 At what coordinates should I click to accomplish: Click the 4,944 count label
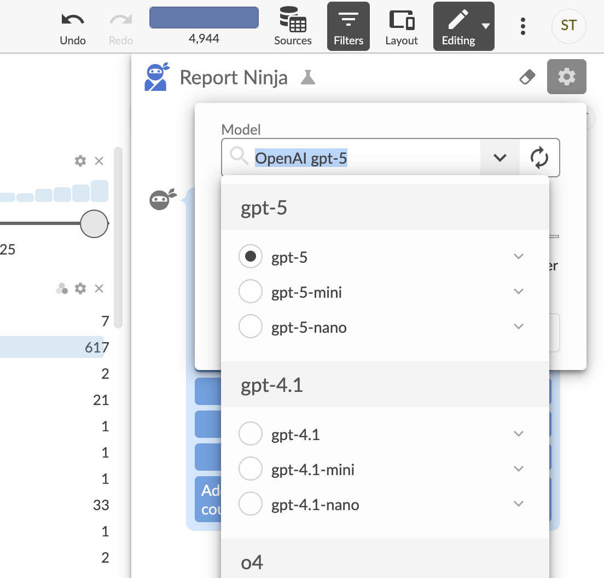point(204,38)
